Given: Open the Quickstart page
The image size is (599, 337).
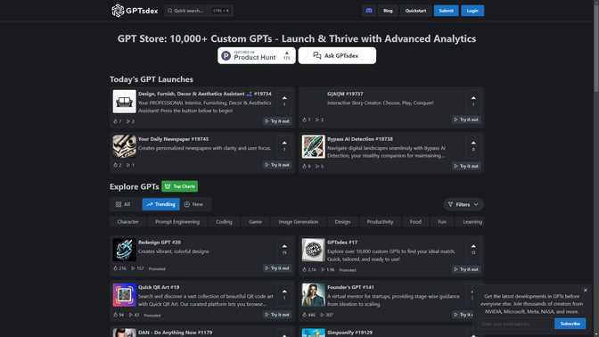Looking at the screenshot, I should (415, 11).
